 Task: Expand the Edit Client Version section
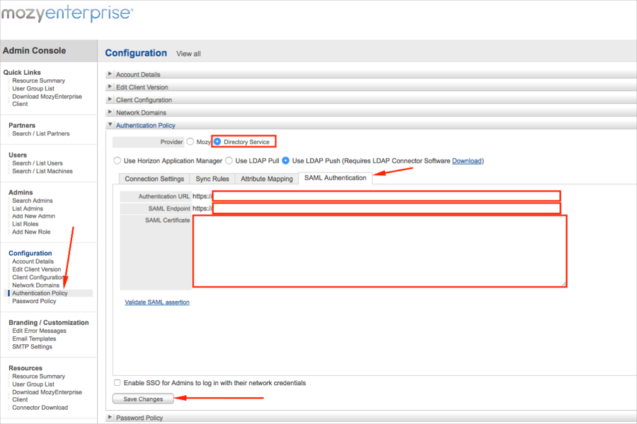(142, 88)
